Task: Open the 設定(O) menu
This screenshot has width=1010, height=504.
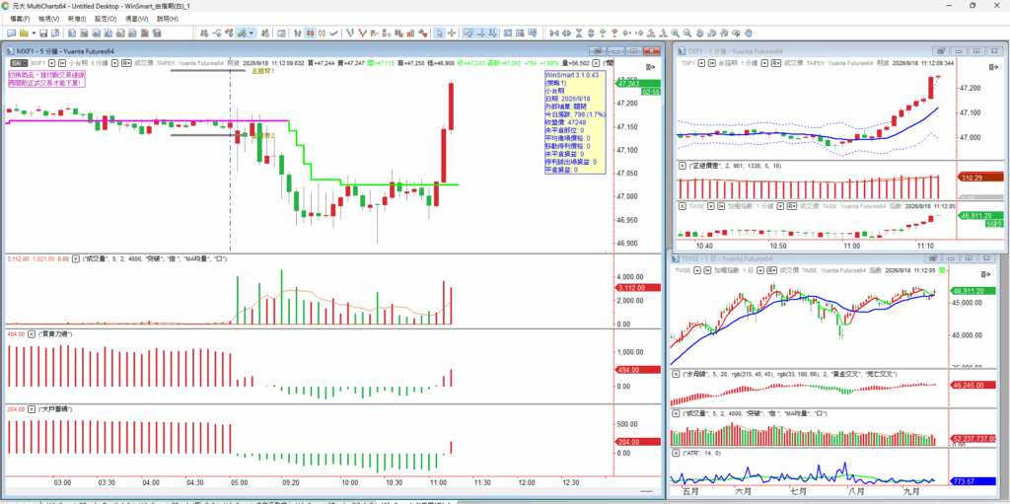Action: pos(106,19)
